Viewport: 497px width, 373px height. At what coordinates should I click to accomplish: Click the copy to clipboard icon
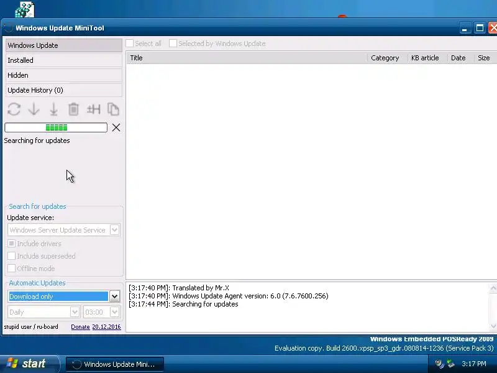pyautogui.click(x=113, y=109)
